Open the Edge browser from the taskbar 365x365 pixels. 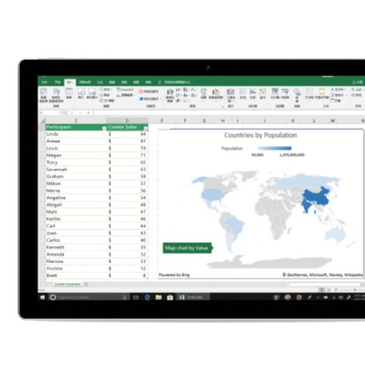tap(147, 297)
